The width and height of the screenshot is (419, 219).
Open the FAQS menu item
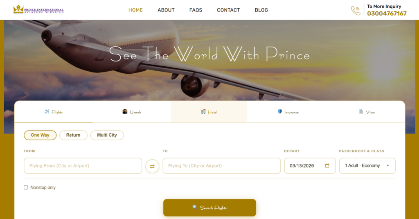[196, 10]
